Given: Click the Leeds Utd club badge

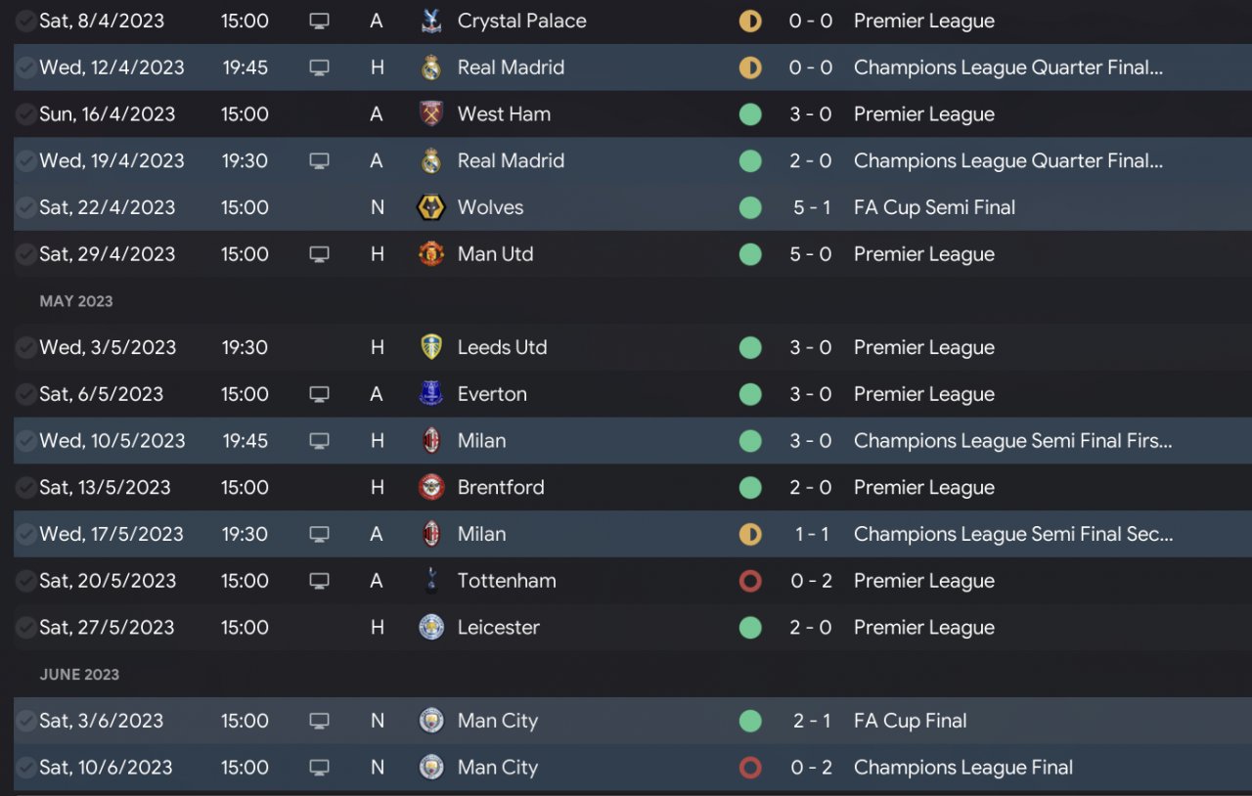Looking at the screenshot, I should (x=431, y=347).
